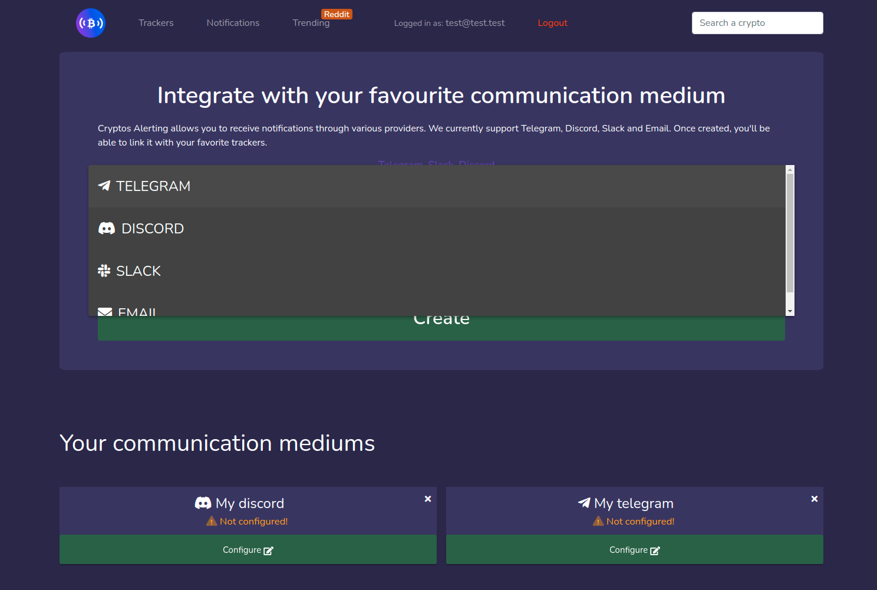Viewport: 877px width, 590px height.
Task: Choose the SLACK option from the dropdown
Action: click(139, 271)
